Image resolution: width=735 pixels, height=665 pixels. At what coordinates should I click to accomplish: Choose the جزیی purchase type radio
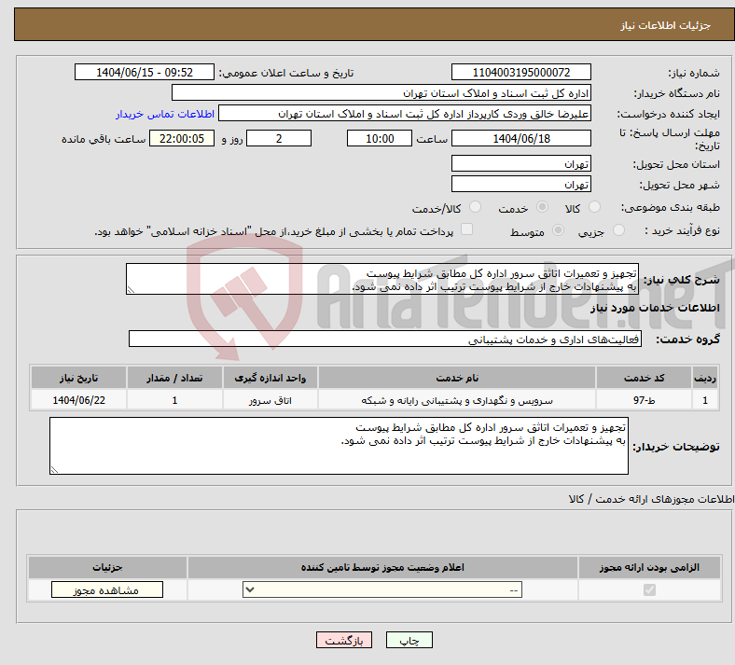point(618,230)
